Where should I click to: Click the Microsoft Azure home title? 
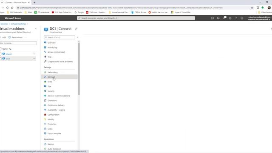coord(13,18)
